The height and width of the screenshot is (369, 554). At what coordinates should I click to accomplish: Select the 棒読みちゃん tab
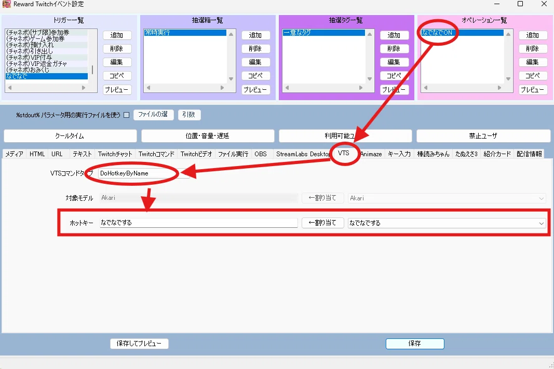433,154
